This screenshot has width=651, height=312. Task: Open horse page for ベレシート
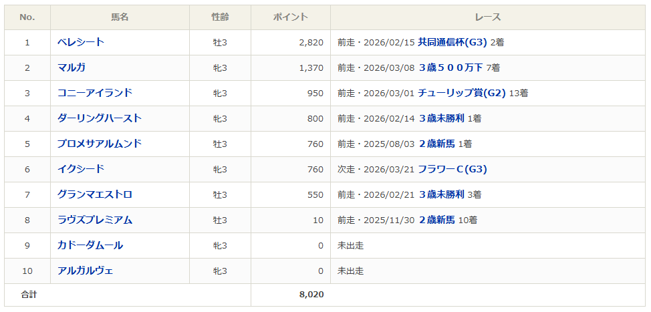tap(81, 42)
